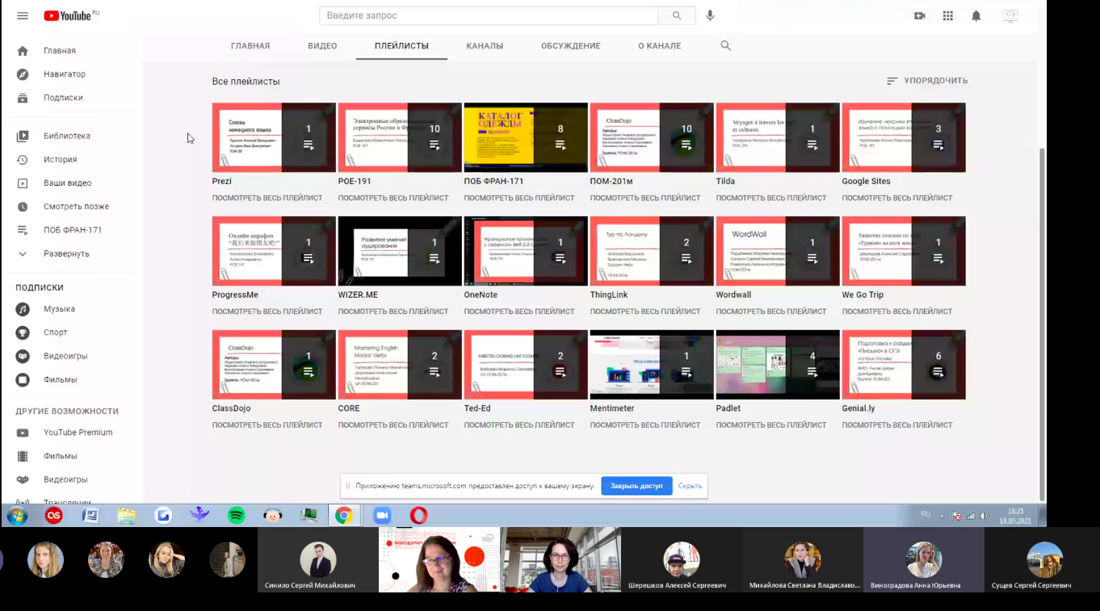Open the language indicator RU in tray
1100x611 pixels.
tap(926, 514)
